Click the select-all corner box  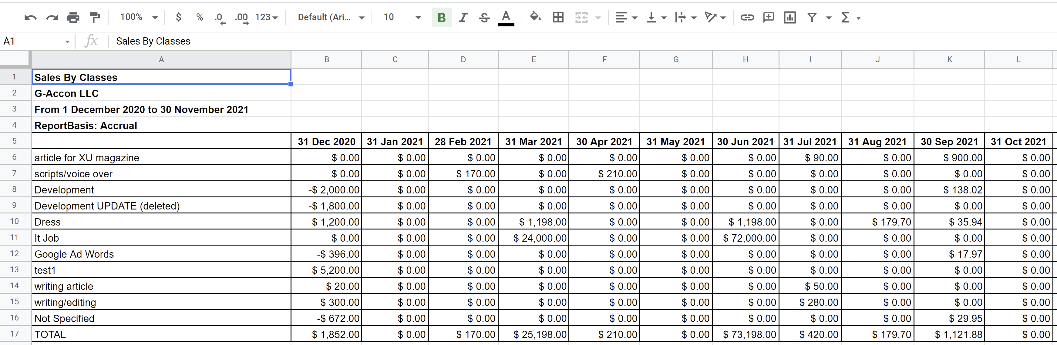(15, 59)
